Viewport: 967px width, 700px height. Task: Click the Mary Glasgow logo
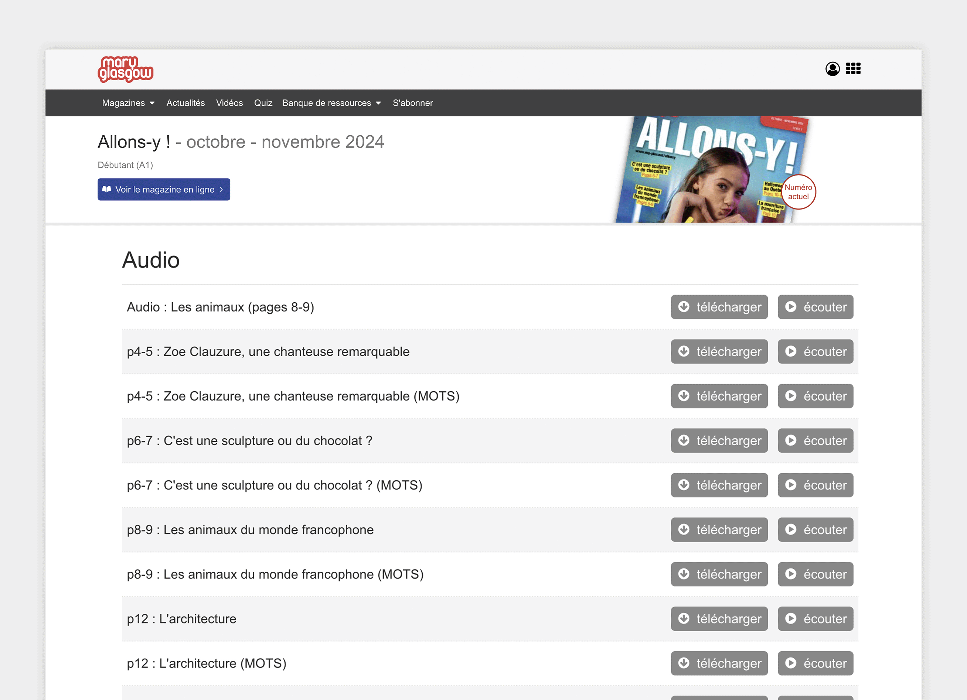coord(125,69)
